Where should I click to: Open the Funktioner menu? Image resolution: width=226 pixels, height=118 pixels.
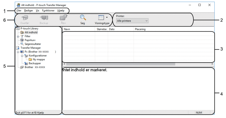[x=48, y=10]
